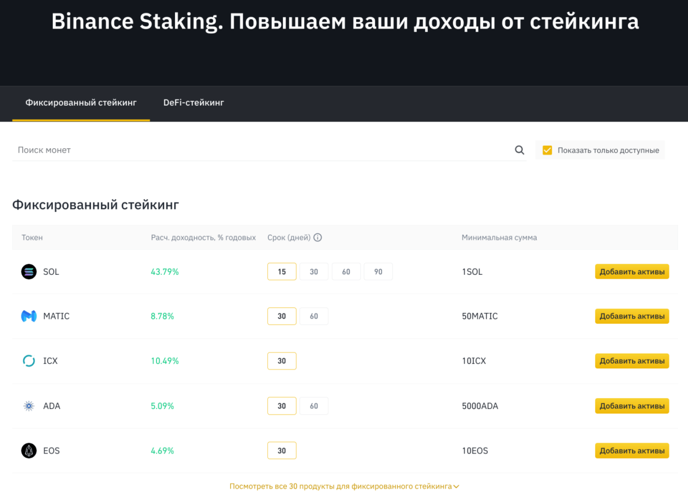The image size is (688, 495).
Task: Click the search magnifier icon
Action: (519, 150)
